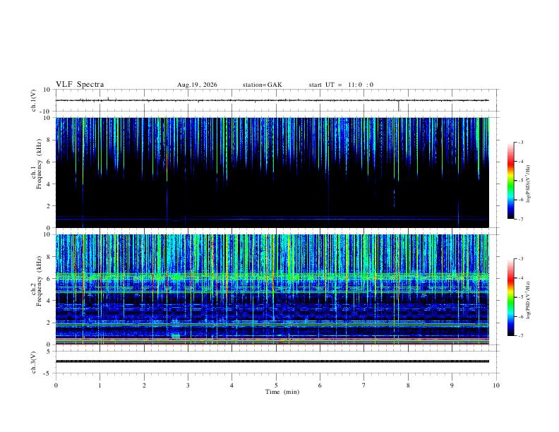Select the Aug.19, 2026 date label
The width and height of the screenshot is (559, 432).
pos(197,85)
